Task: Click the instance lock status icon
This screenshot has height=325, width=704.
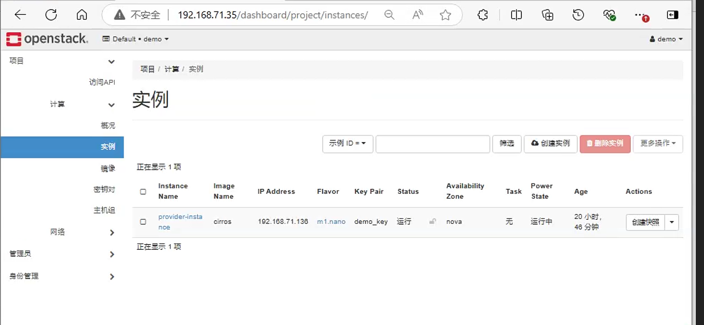Action: click(432, 221)
